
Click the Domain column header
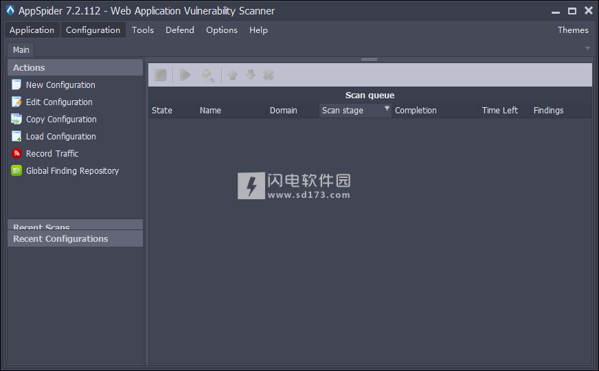pyautogui.click(x=293, y=111)
